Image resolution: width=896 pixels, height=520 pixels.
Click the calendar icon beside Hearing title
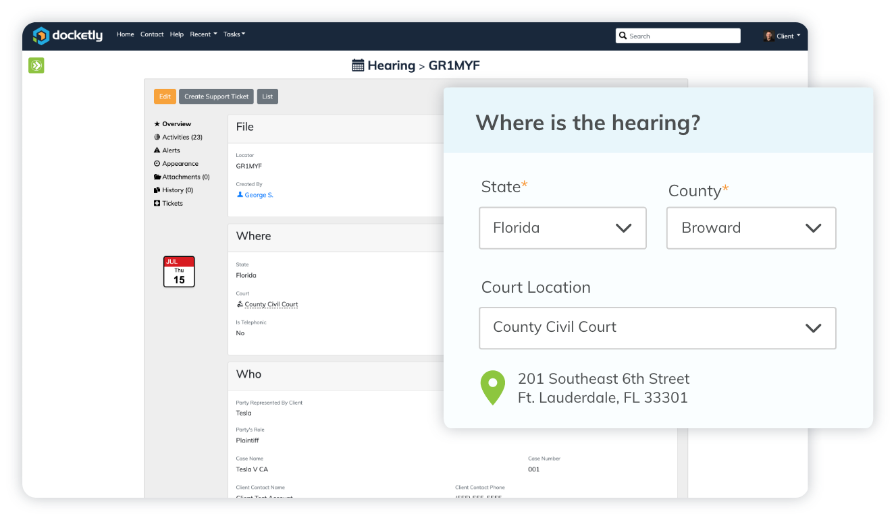pyautogui.click(x=358, y=65)
